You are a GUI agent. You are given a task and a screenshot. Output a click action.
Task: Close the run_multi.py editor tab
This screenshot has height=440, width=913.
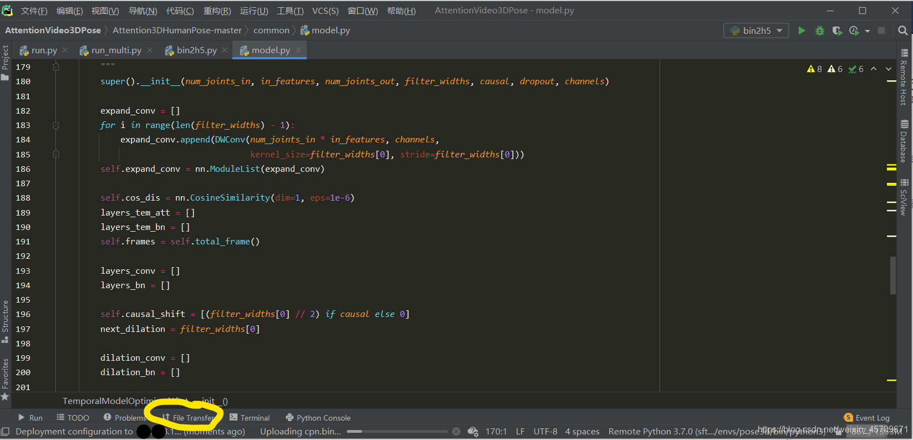click(150, 50)
